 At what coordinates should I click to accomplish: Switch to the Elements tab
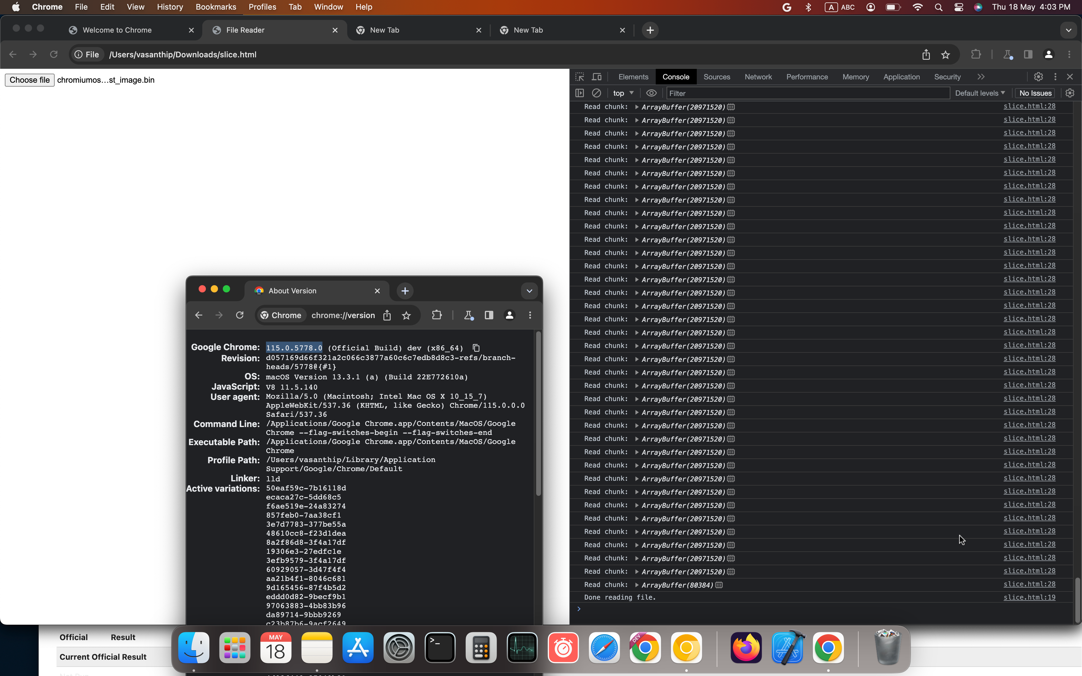pyautogui.click(x=633, y=77)
